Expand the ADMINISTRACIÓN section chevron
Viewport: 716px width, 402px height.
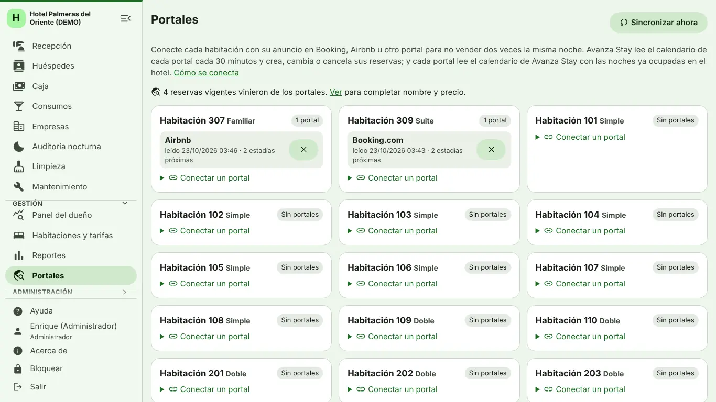125,292
